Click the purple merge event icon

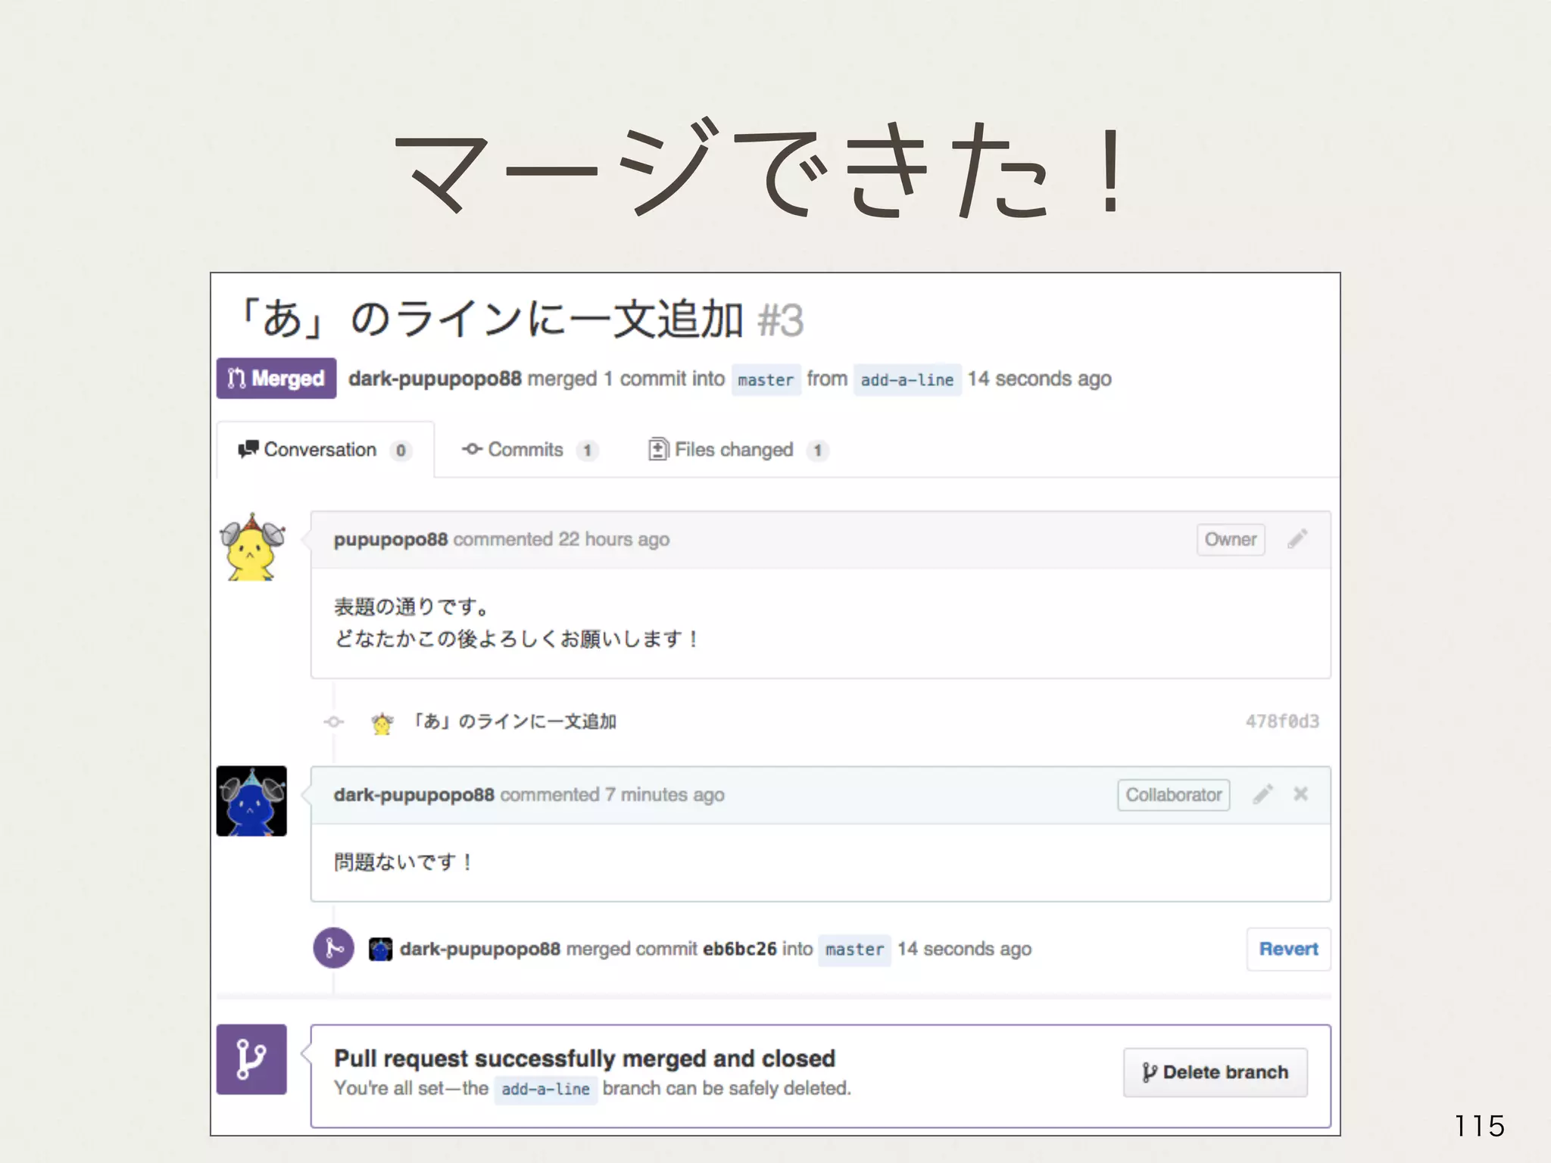pyautogui.click(x=333, y=948)
